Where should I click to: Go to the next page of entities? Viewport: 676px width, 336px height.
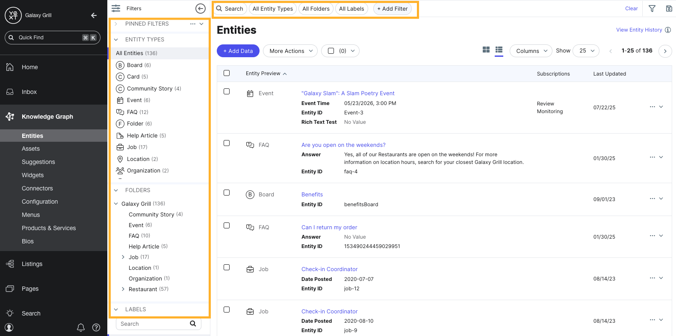(x=665, y=51)
